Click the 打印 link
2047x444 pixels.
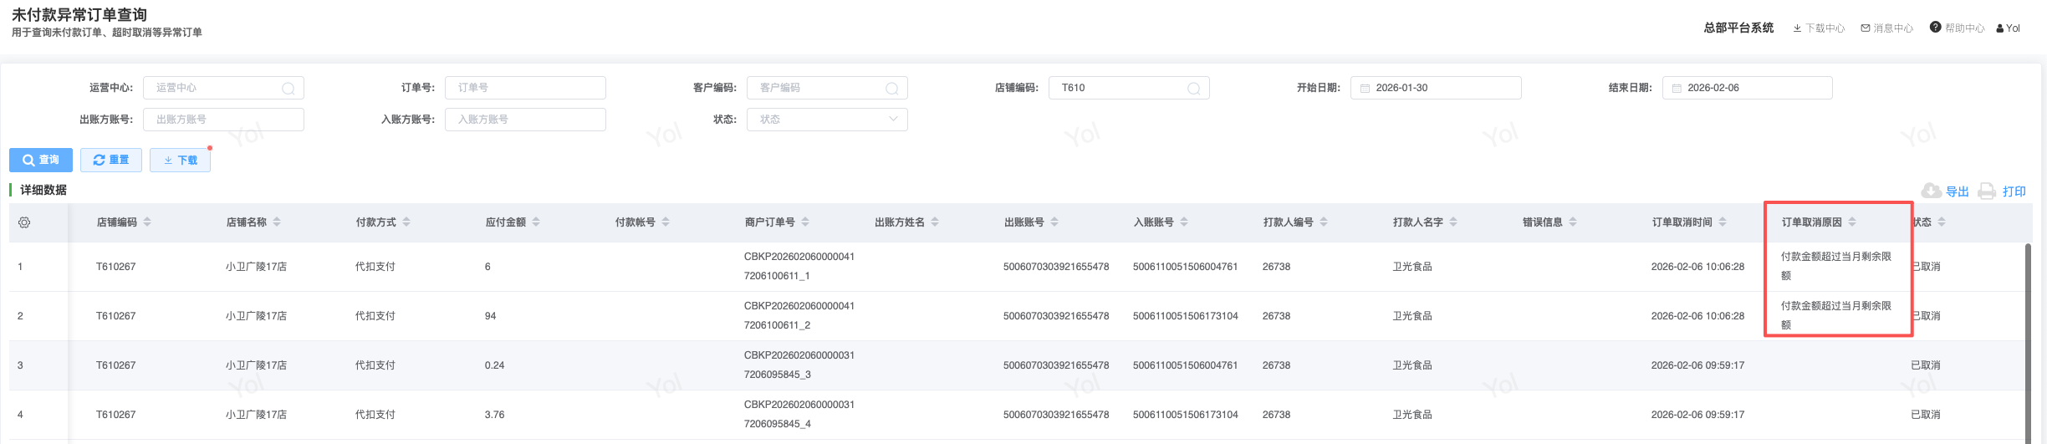coord(2014,191)
